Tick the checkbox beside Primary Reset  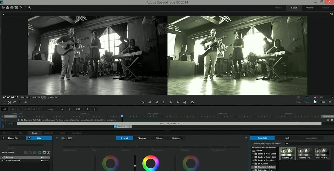click(42, 157)
